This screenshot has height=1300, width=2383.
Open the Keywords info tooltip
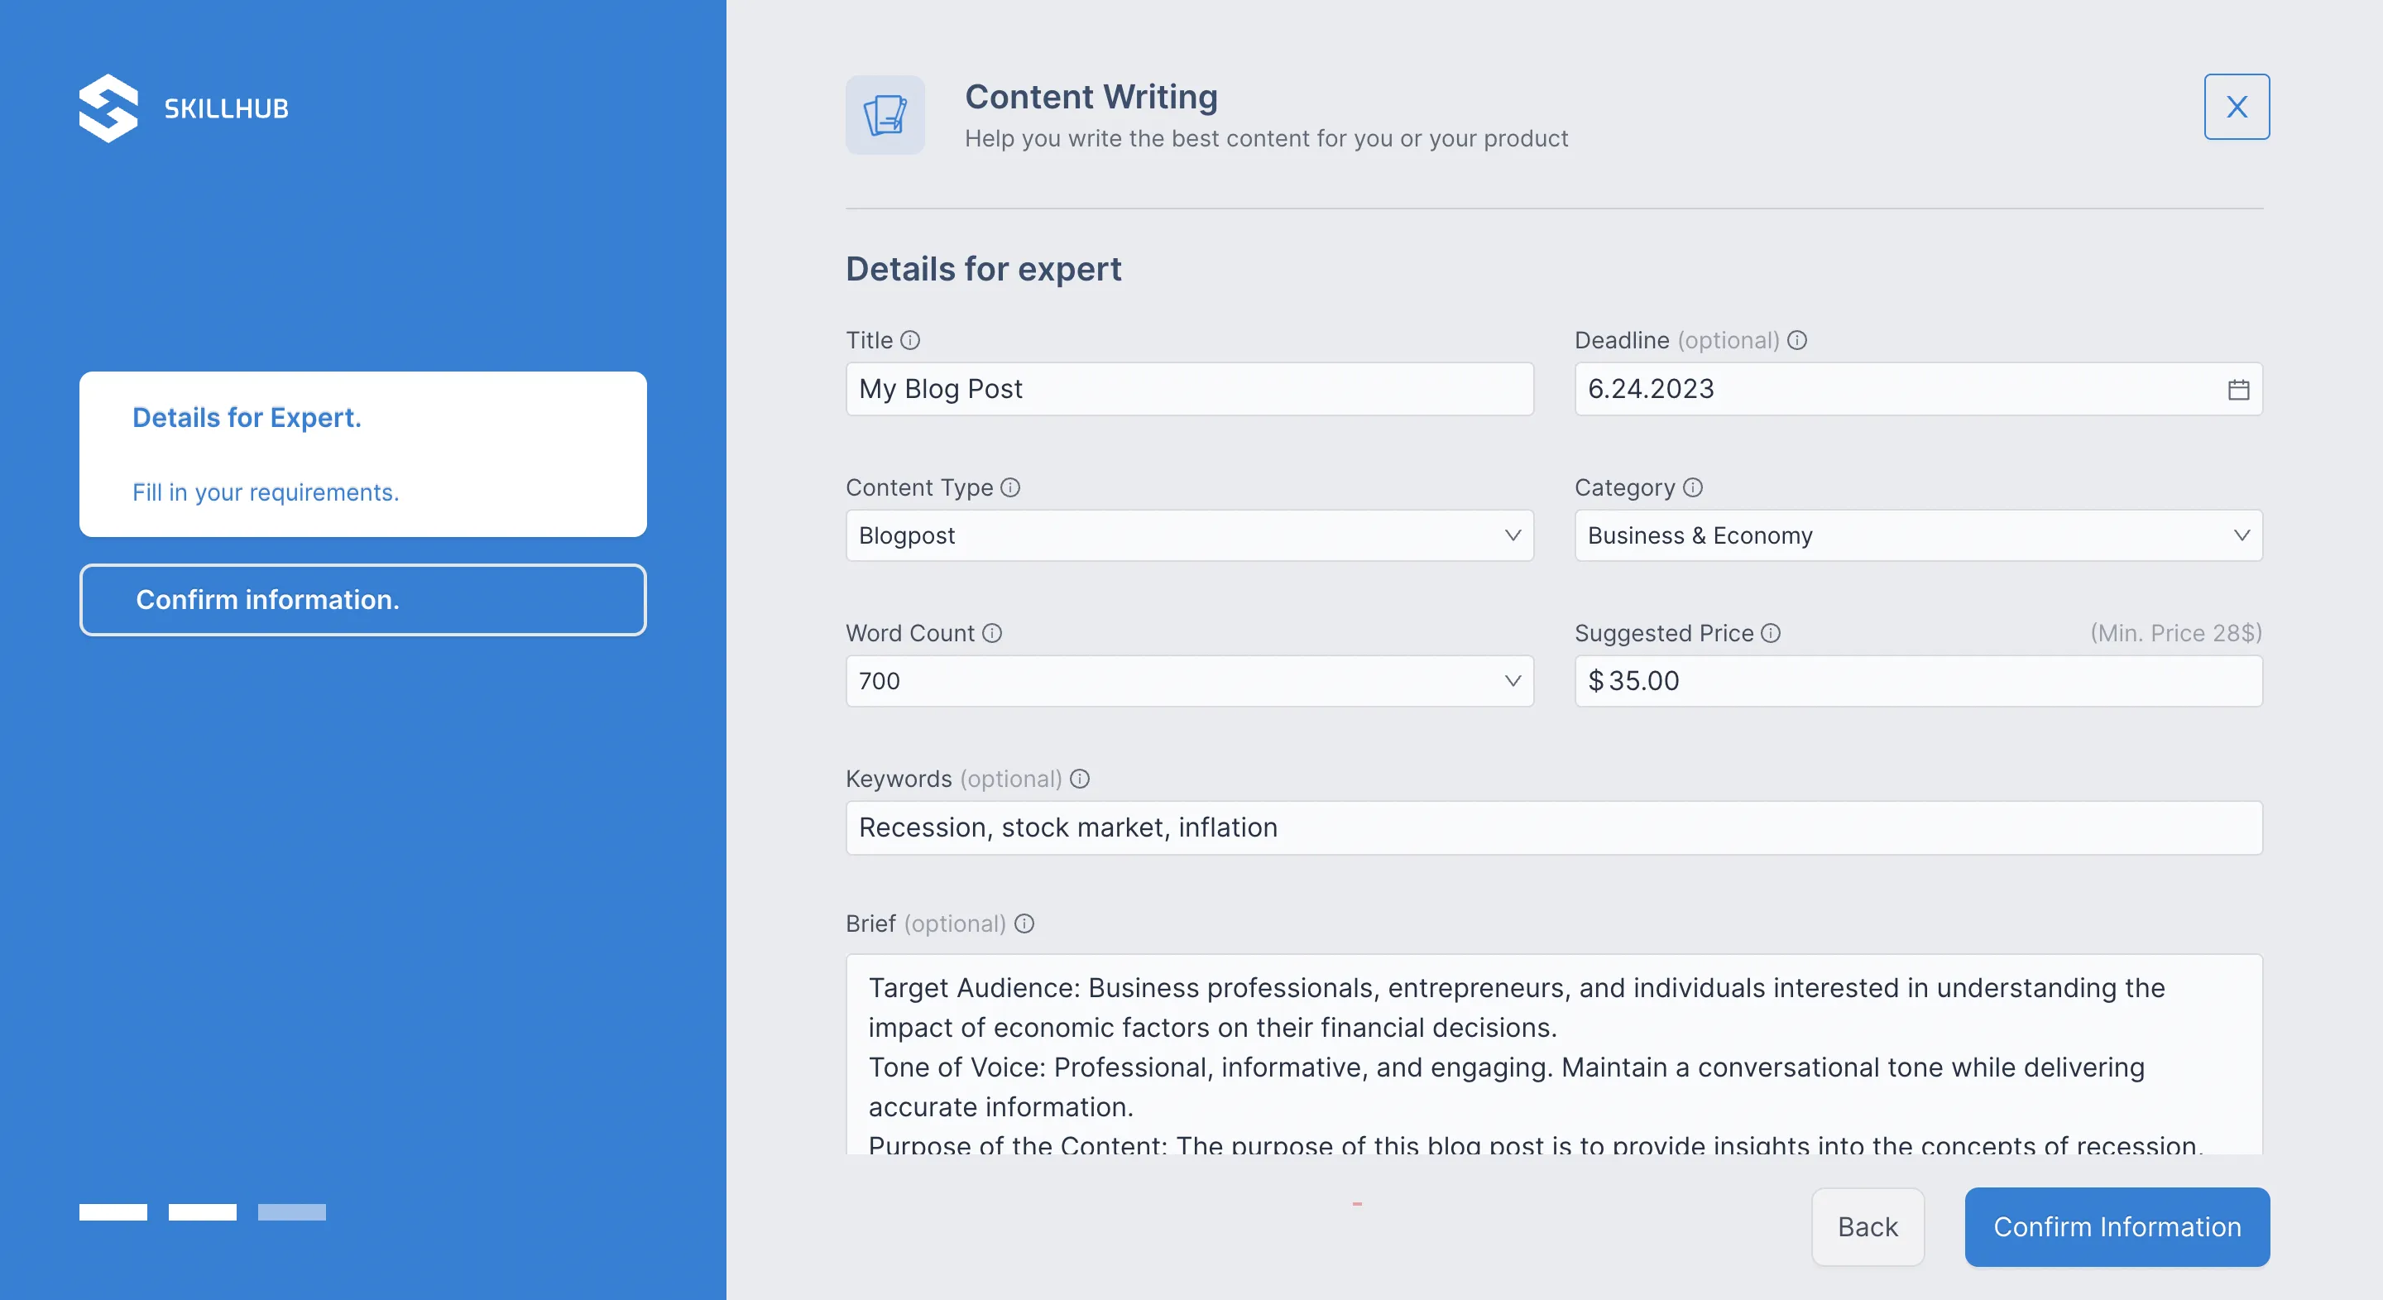1080,779
